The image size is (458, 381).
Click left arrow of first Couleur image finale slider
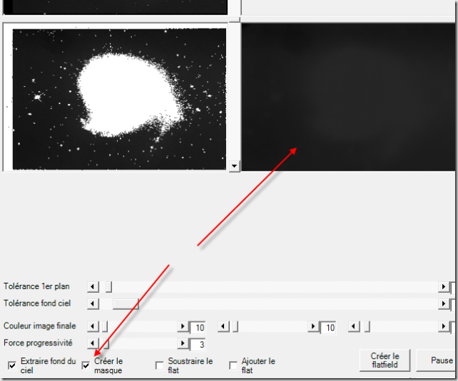pyautogui.click(x=93, y=327)
